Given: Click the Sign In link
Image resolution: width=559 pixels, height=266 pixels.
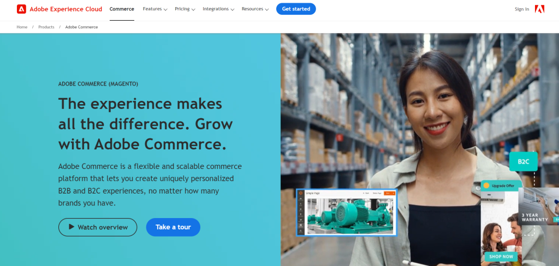Looking at the screenshot, I should click(522, 9).
